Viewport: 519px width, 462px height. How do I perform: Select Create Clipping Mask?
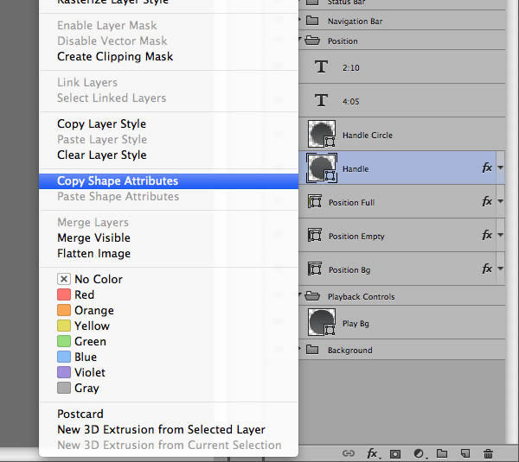click(x=115, y=56)
